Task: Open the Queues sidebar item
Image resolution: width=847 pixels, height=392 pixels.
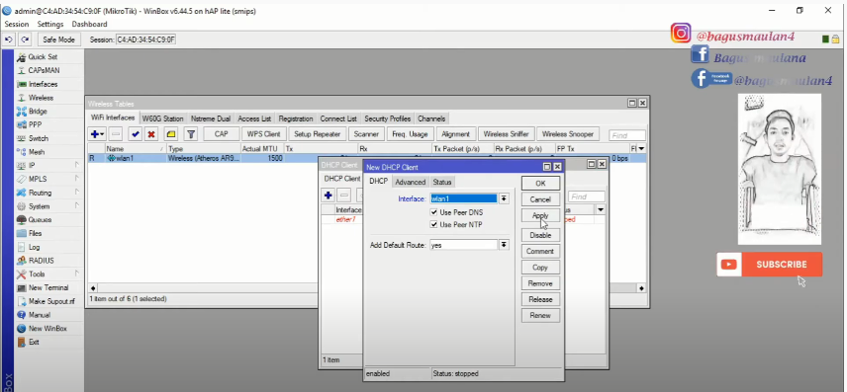Action: pyautogui.click(x=40, y=220)
